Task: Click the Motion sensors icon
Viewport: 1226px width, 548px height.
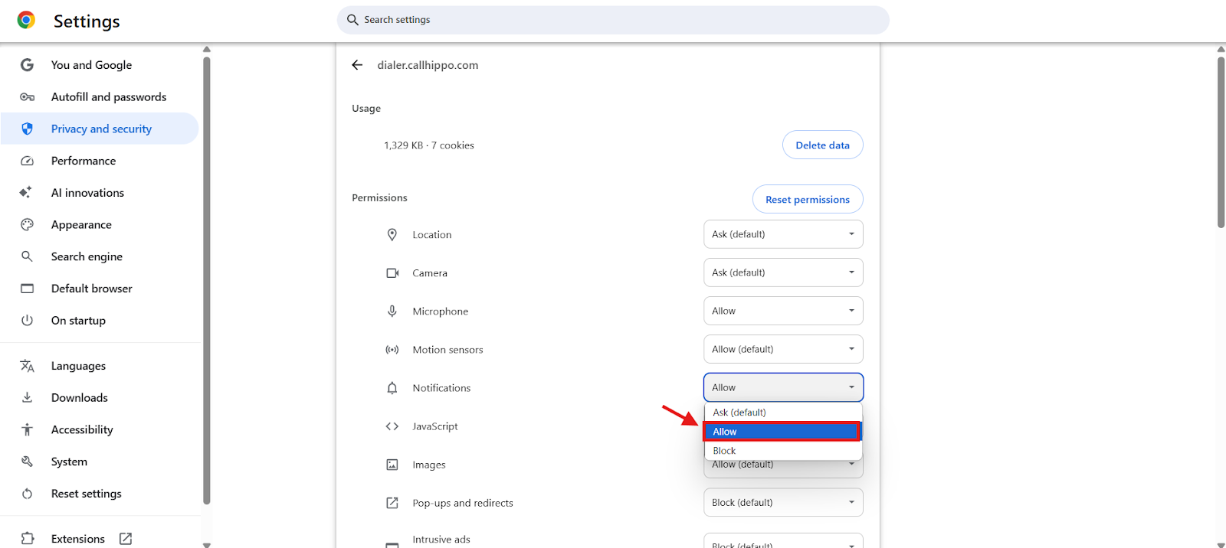Action: tap(392, 350)
